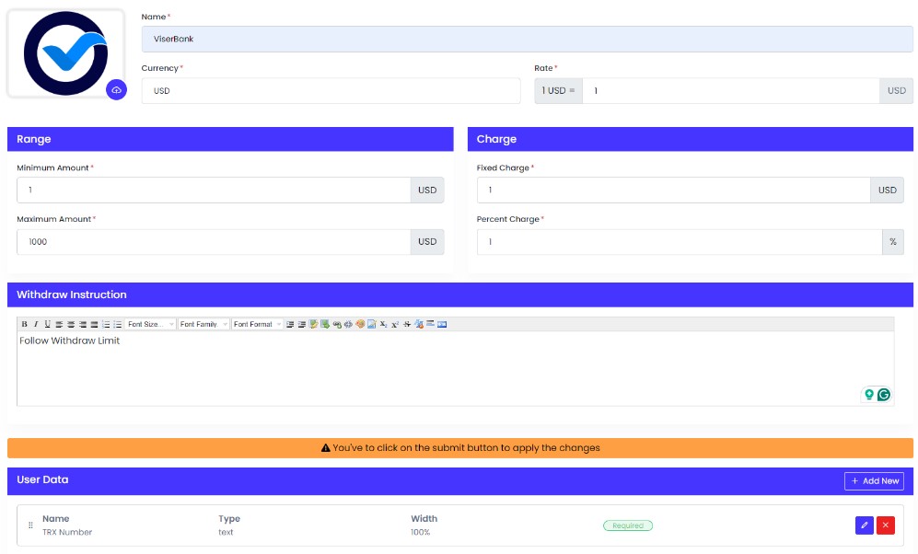
Task: Click the Percent Charge input field
Action: 679,242
